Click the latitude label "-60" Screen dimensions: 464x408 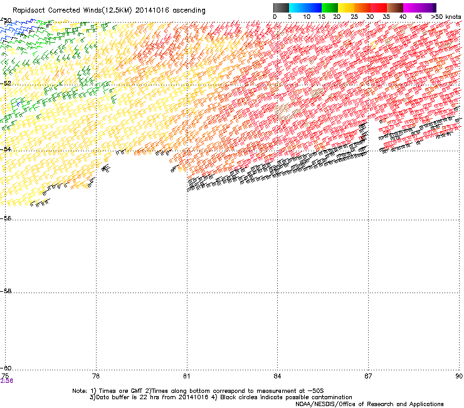click(6, 368)
